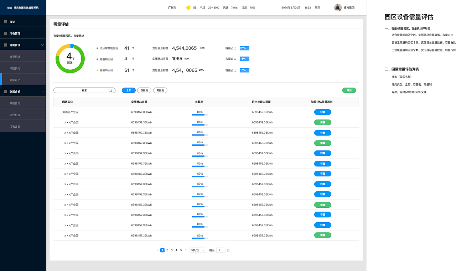
Task: Open 数据查询 submenu item
Action: [23, 103]
